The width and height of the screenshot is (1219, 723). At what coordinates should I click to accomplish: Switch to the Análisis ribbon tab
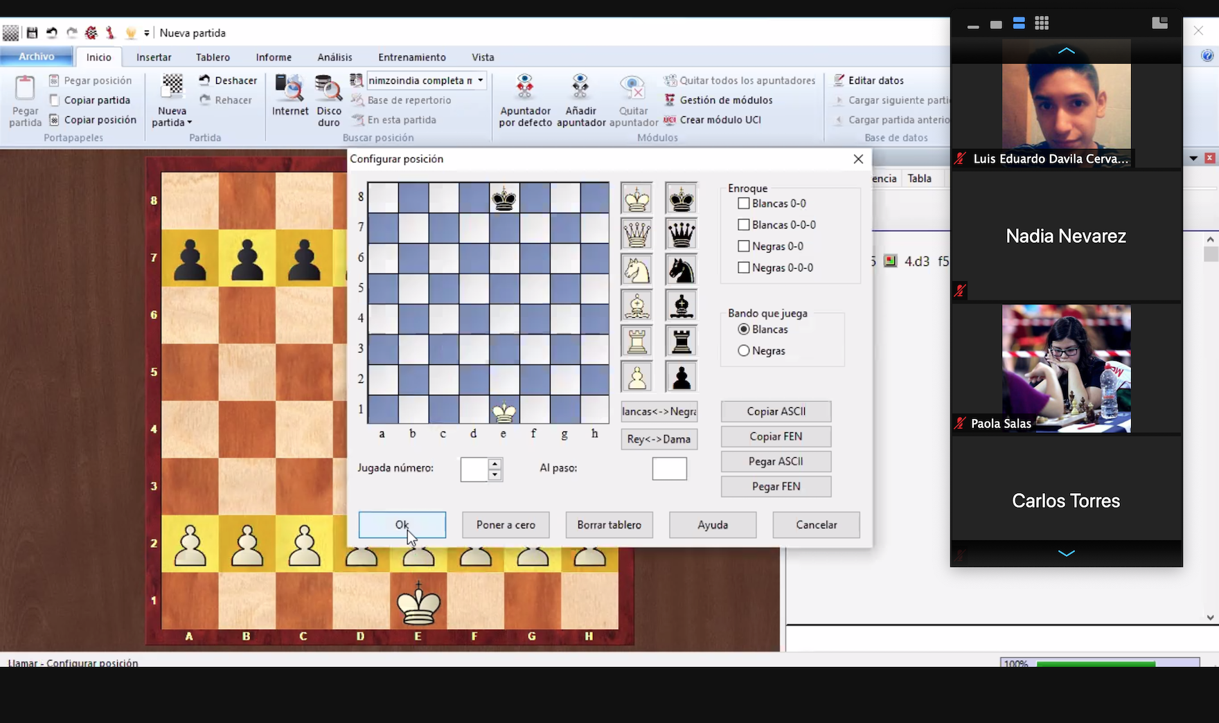[335, 57]
